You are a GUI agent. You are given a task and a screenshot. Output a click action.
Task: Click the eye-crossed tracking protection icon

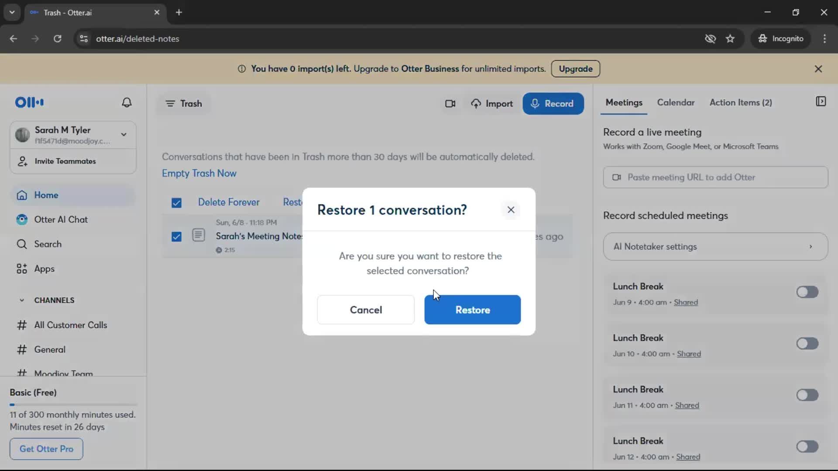coord(710,39)
